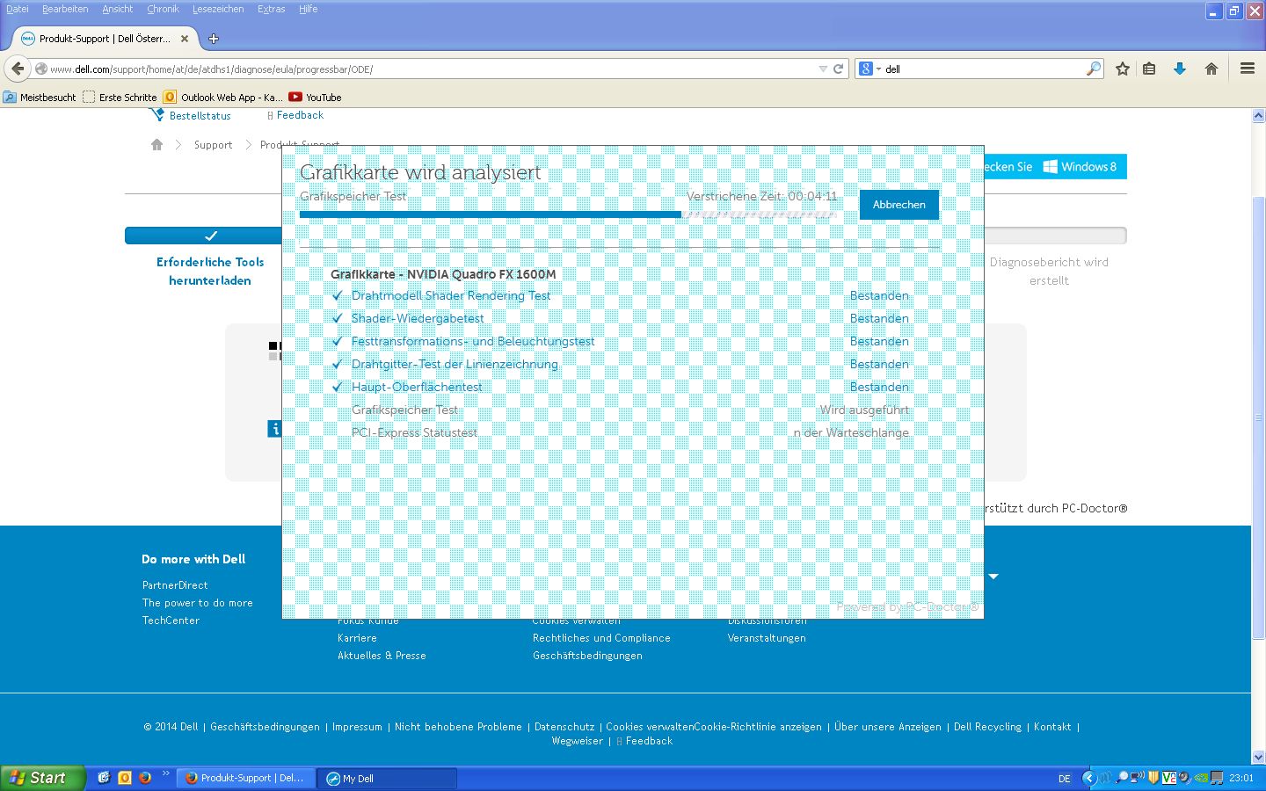Click the magnifier search icon in search box

point(1094,69)
